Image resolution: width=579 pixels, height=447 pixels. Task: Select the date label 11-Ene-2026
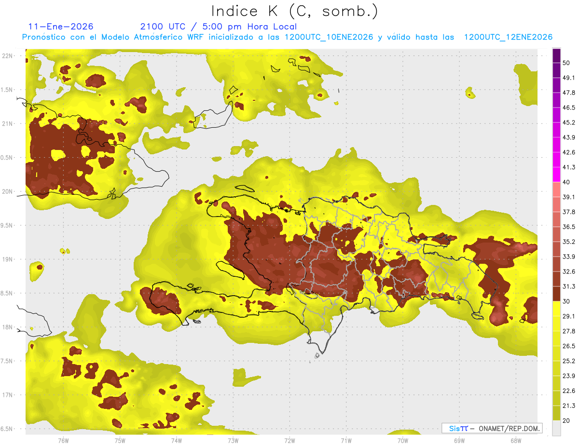pyautogui.click(x=61, y=27)
